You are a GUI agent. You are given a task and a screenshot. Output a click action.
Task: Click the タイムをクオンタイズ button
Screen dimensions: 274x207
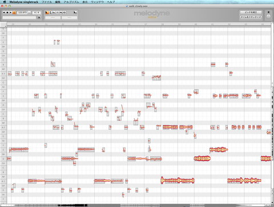tap(251, 17)
